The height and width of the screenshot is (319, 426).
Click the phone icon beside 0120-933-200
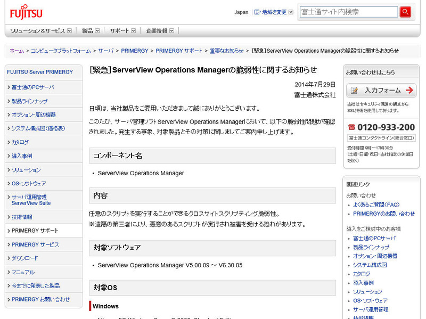pyautogui.click(x=351, y=127)
